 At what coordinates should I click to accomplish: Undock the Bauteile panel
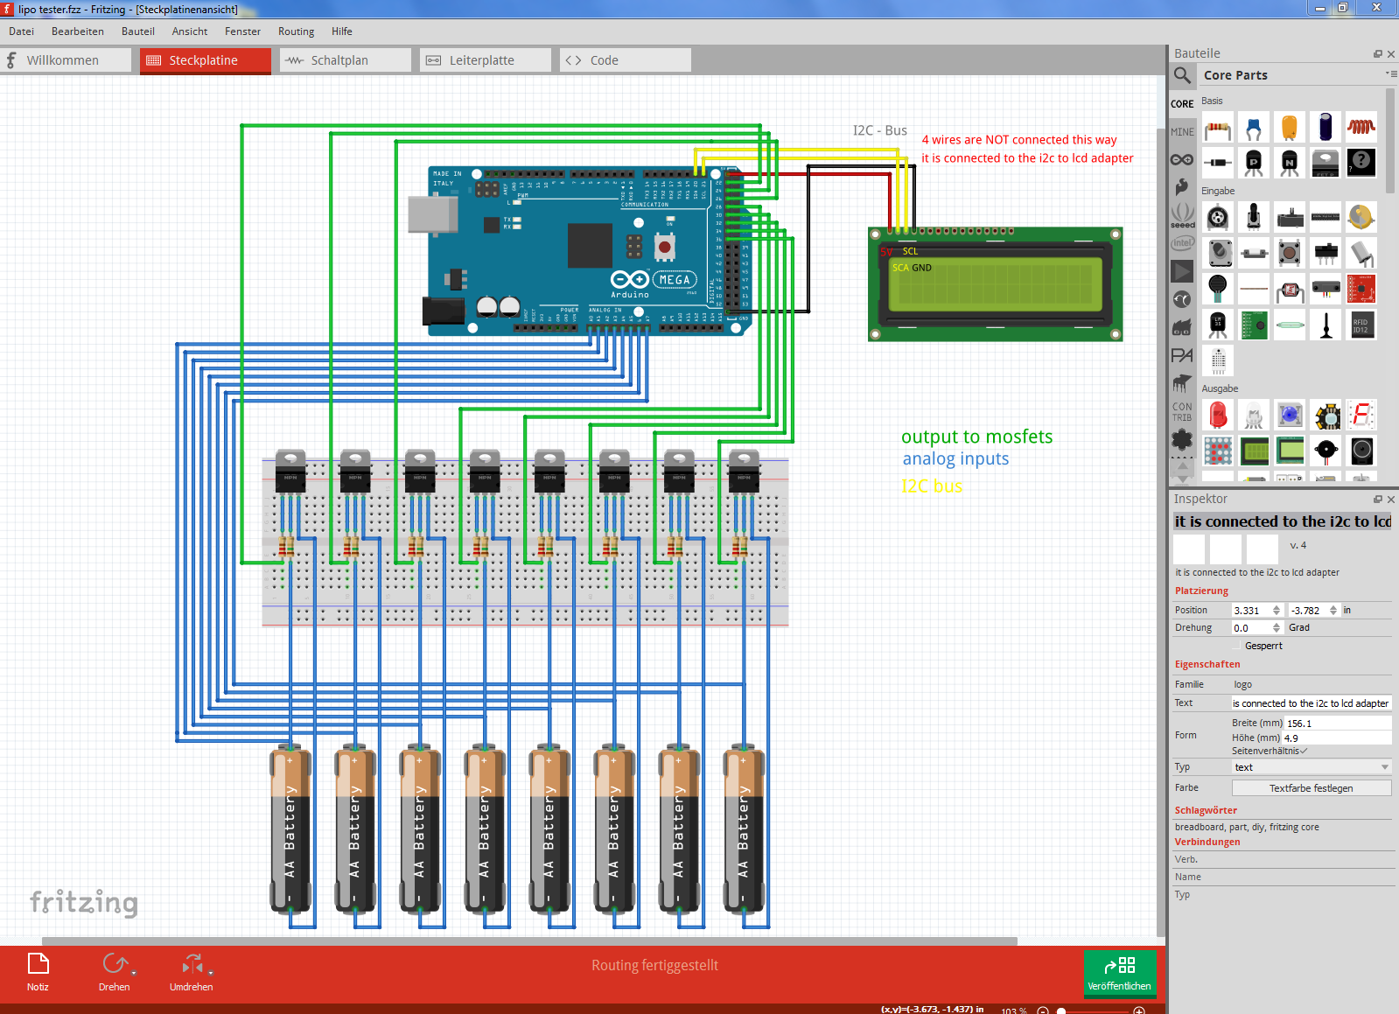coord(1378,54)
